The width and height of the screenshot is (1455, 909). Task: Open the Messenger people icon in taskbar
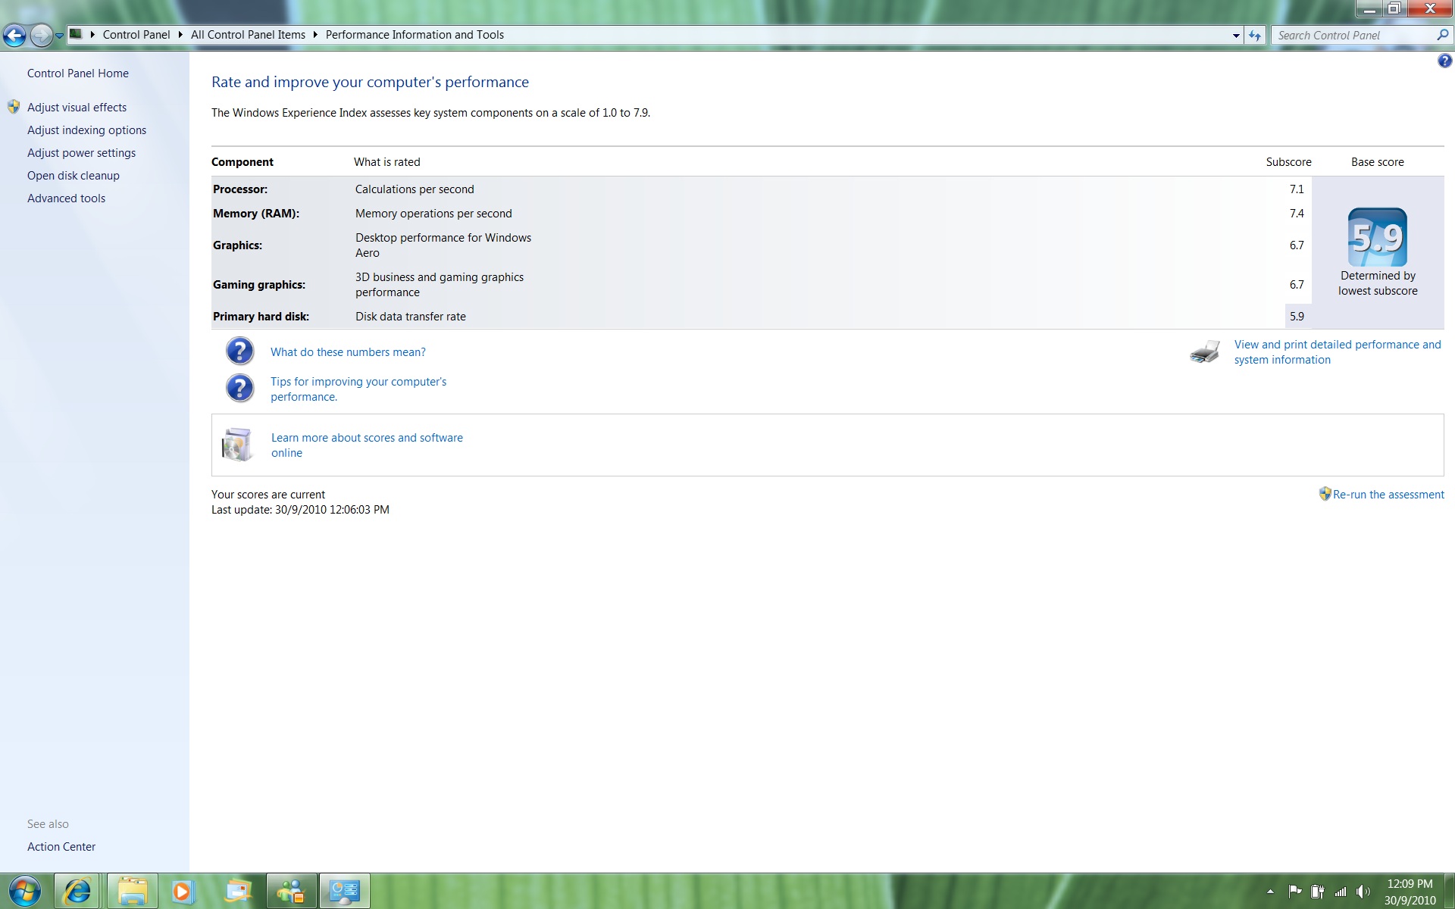coord(291,891)
